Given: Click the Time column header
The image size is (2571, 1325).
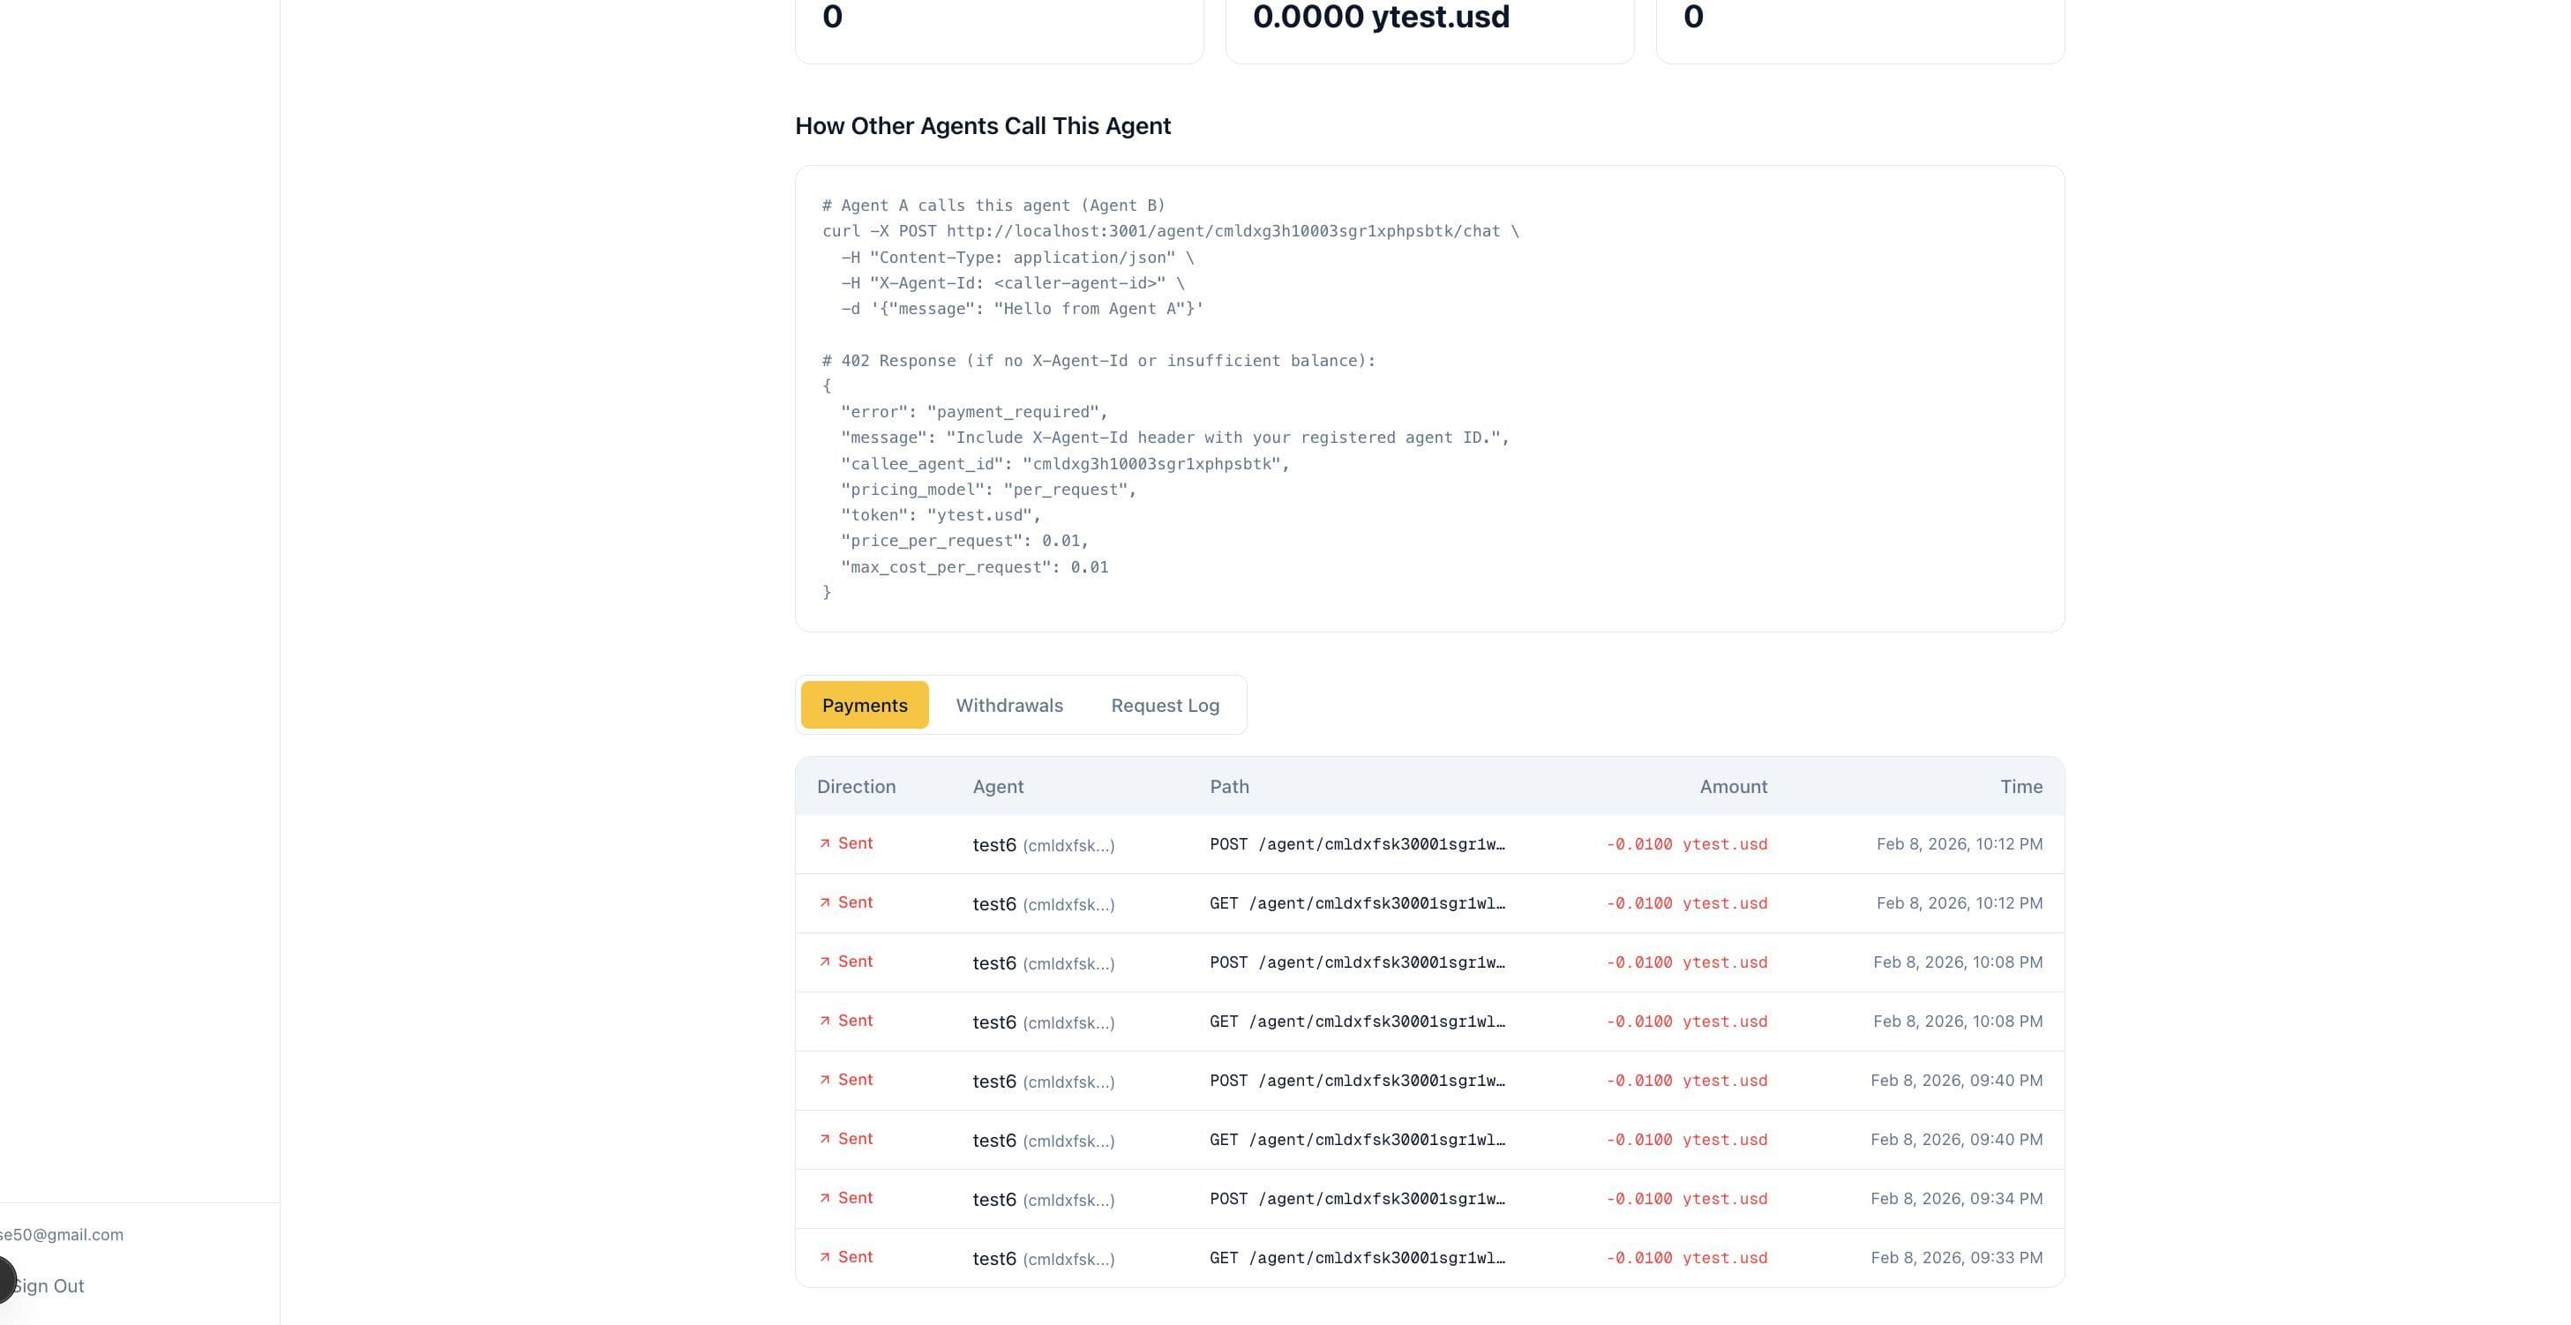Looking at the screenshot, I should pyautogui.click(x=2020, y=786).
